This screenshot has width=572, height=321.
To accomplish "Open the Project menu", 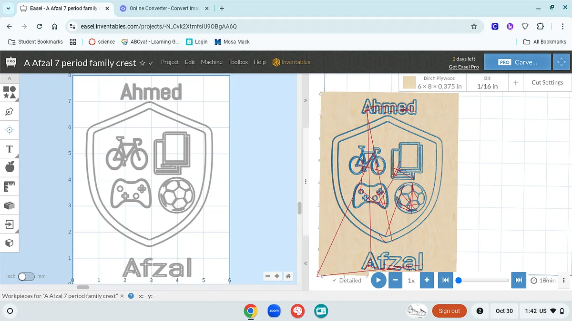I will click(x=170, y=62).
